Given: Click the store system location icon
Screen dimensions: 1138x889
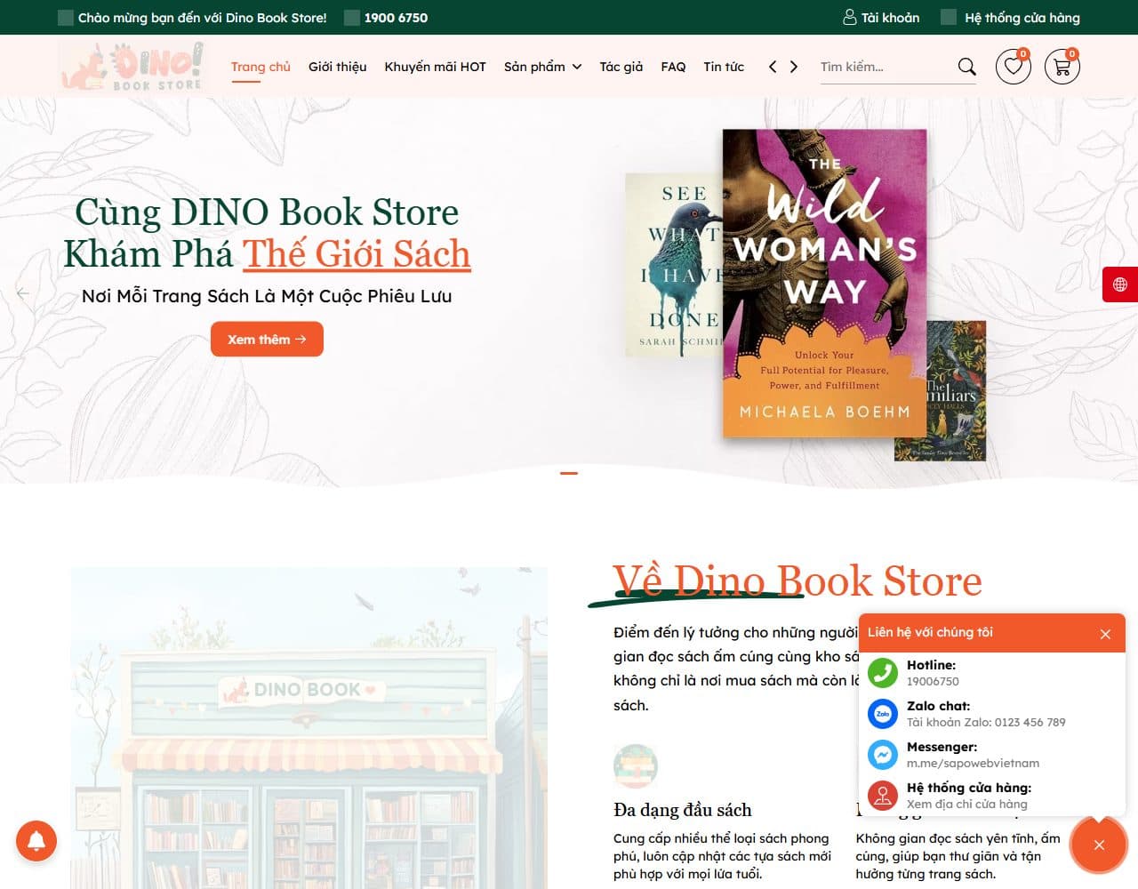Looking at the screenshot, I should point(883,796).
